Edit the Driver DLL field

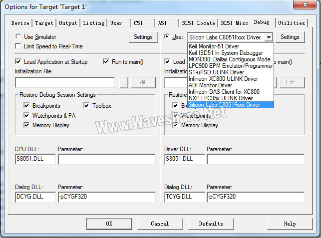[184, 159]
